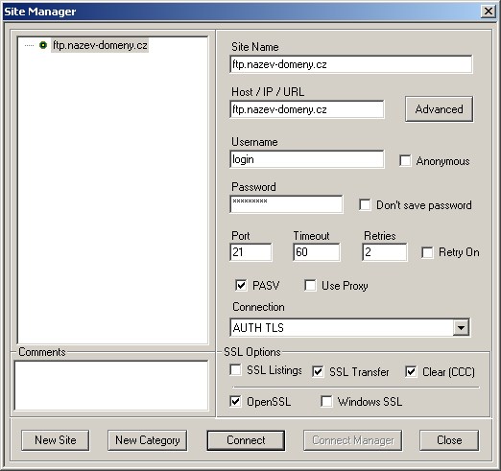
Task: Tick the Don't save password checkbox
Action: (x=365, y=204)
